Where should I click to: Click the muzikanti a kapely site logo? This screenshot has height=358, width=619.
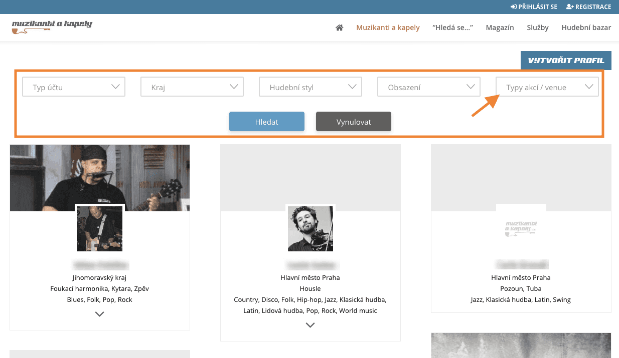52,27
